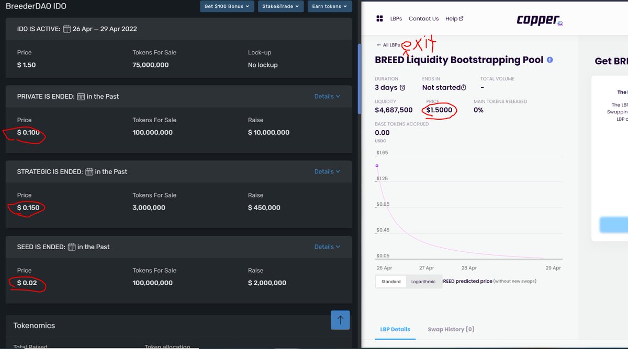The image size is (628, 349).
Task: Click the calendar icon in STRATEGIC IS ENDED
Action: (89, 172)
